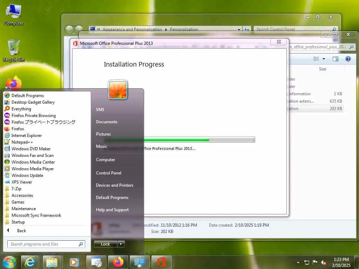Open Explorer help question mark icon
The image size is (359, 269).
(x=348, y=59)
